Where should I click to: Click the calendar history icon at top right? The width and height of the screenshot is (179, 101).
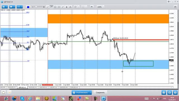point(175,7)
